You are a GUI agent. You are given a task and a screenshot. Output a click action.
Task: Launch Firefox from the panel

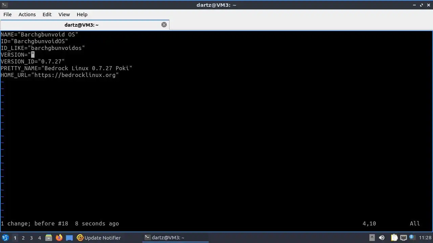[x=59, y=238]
